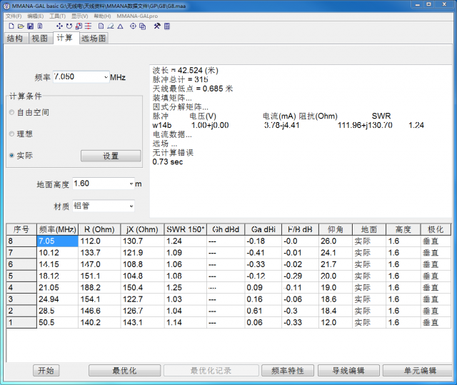Click the 50.5 frequency cell
Image resolution: width=457 pixels, height=385 pixels.
(x=57, y=323)
